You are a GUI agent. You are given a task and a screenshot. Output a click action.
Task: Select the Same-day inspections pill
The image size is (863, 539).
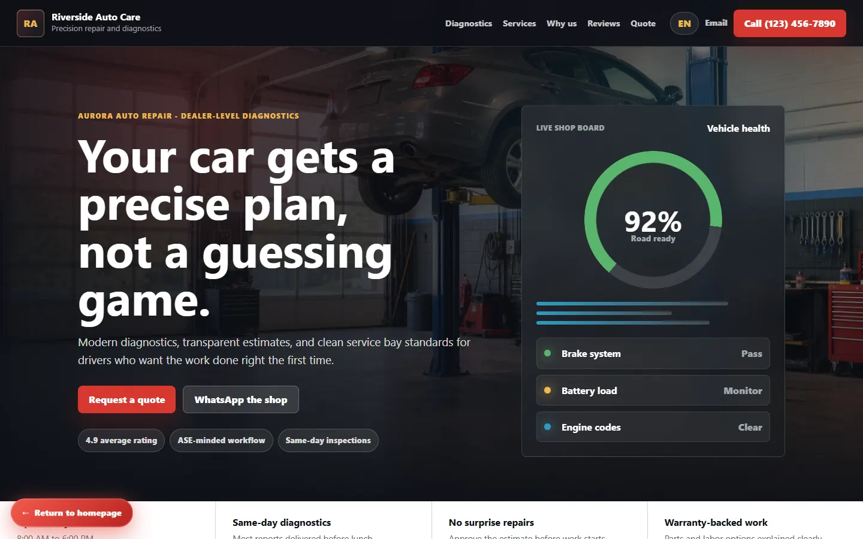[x=328, y=440]
